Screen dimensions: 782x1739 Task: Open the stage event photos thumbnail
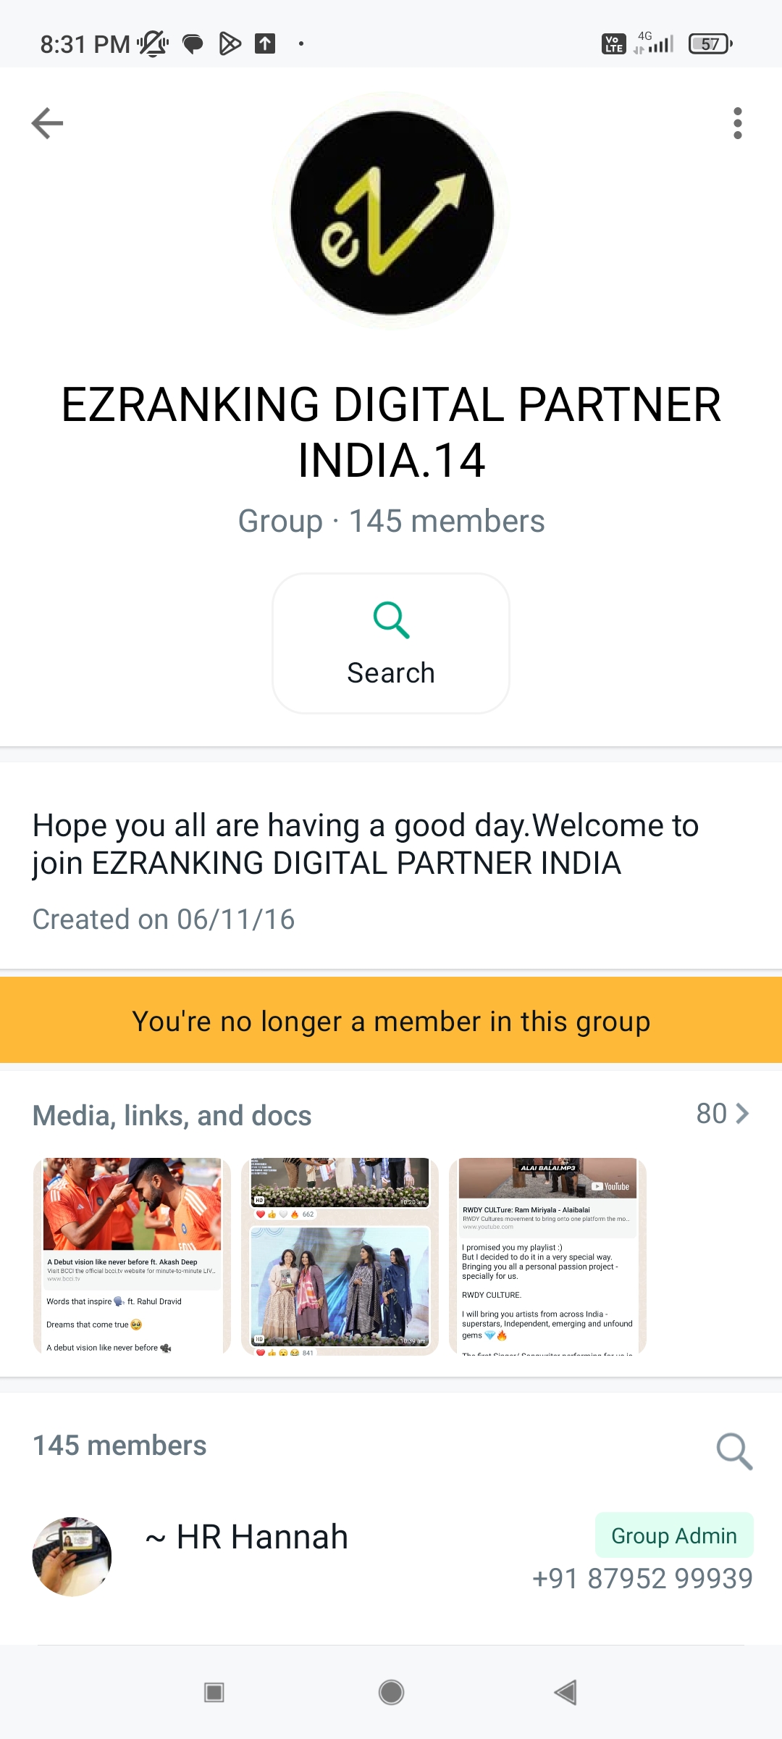(340, 1256)
